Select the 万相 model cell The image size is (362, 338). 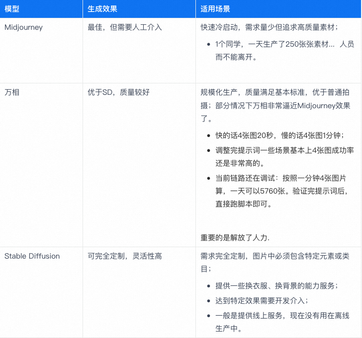click(x=41, y=165)
